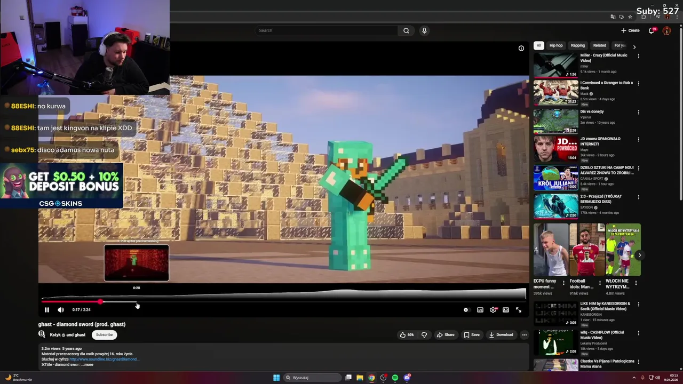Open the Windows Start menu
This screenshot has width=683, height=384.
tap(276, 378)
